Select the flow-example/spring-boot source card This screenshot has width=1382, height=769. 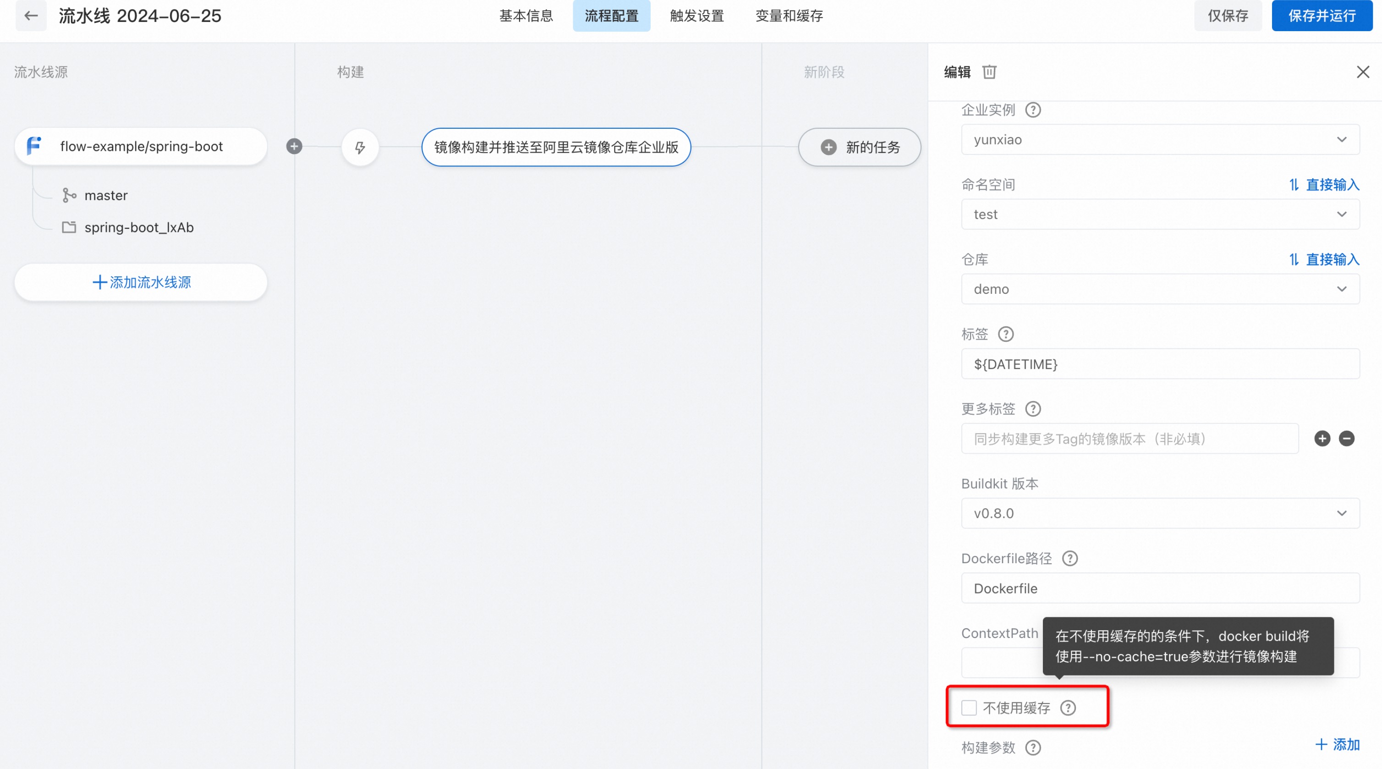click(141, 146)
